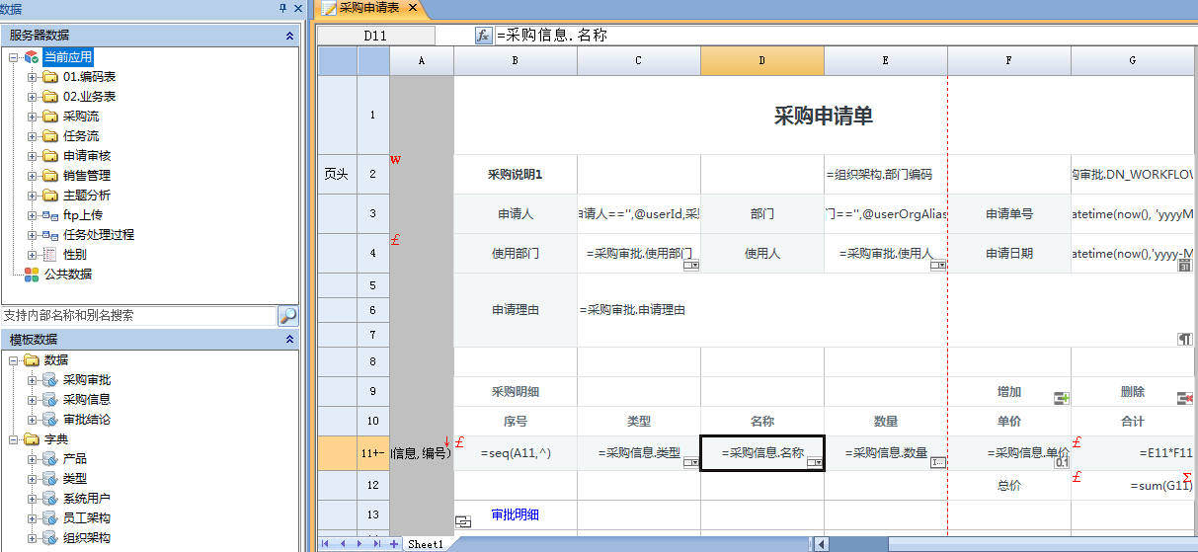Expand the 采购信息 dataset node
1198x552 pixels.
(x=32, y=400)
